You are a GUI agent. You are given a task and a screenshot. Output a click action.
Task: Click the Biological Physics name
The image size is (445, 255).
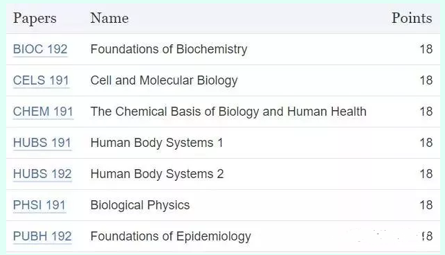[140, 205]
